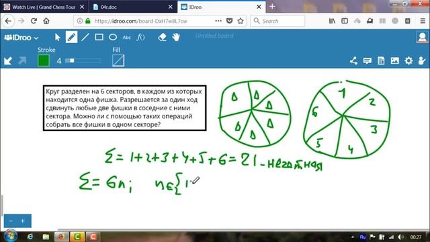
Task: Select the f() formula tool
Action: point(140,37)
